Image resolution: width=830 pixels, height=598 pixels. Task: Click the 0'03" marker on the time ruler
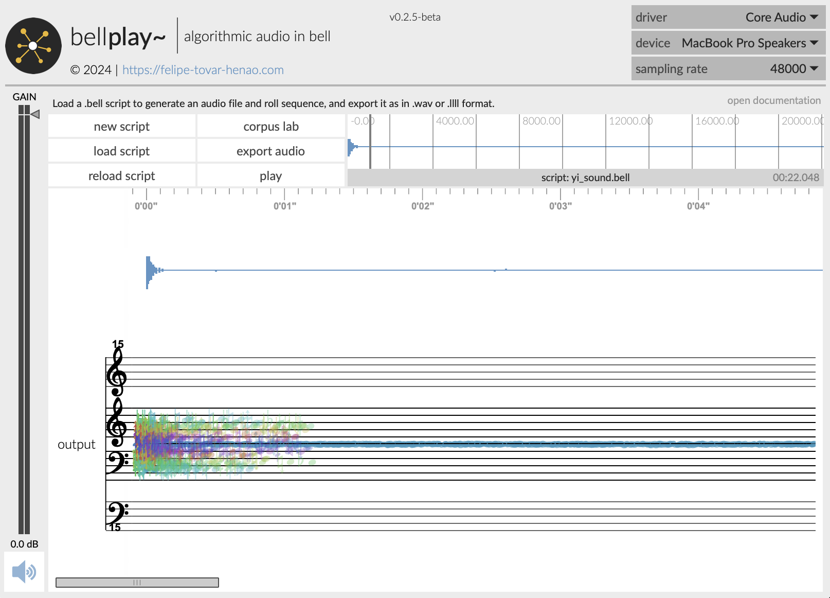[x=561, y=206]
